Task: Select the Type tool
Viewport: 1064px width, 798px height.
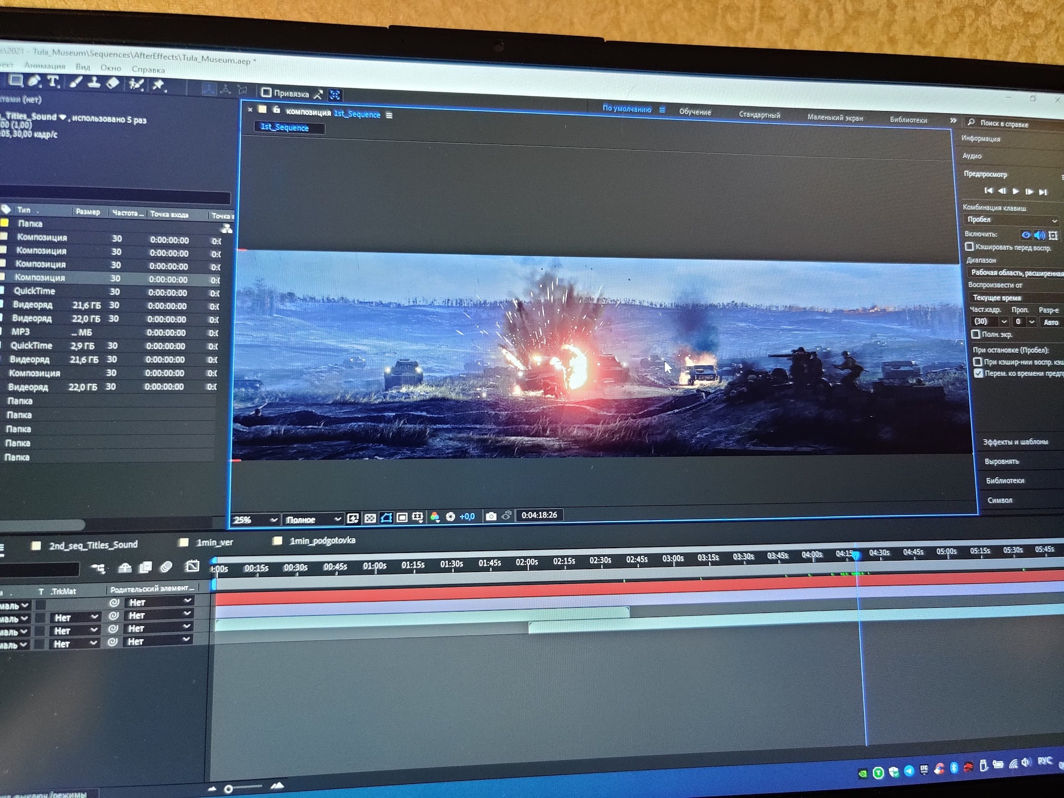Action: click(x=53, y=82)
